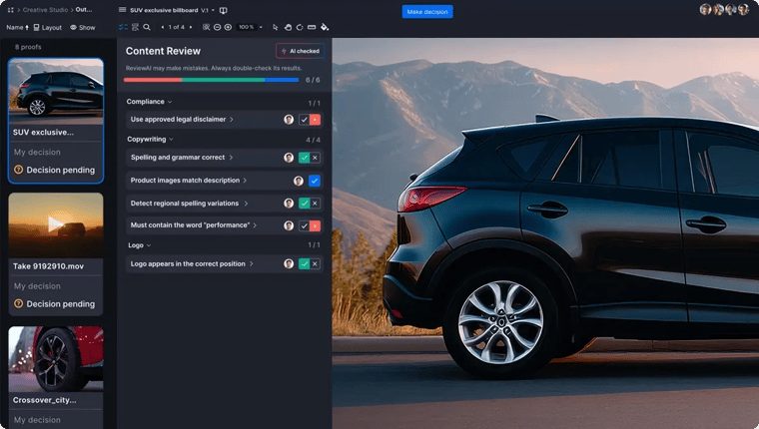759x429 pixels.
Task: Click the '8 proofs' count label
Action: 28,47
